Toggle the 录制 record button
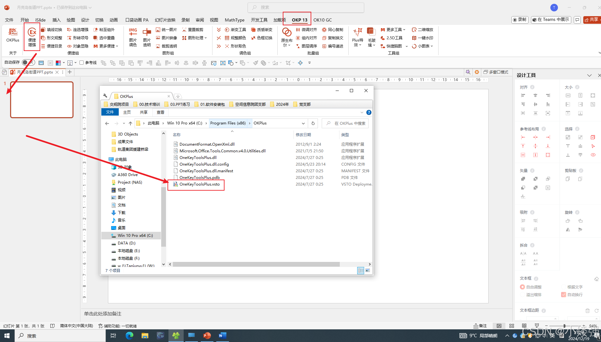This screenshot has height=342, width=601. (x=519, y=20)
